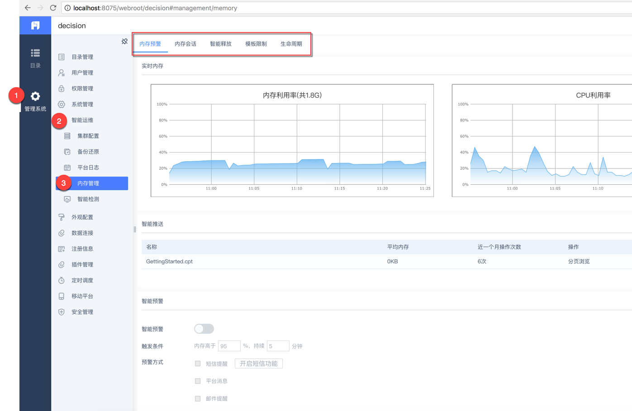The image size is (632, 411).
Task: Click the 目录 list icon in left rail
Action: [x=35, y=53]
